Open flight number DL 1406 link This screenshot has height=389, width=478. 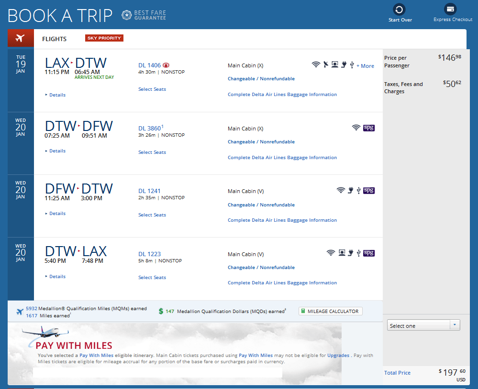149,65
